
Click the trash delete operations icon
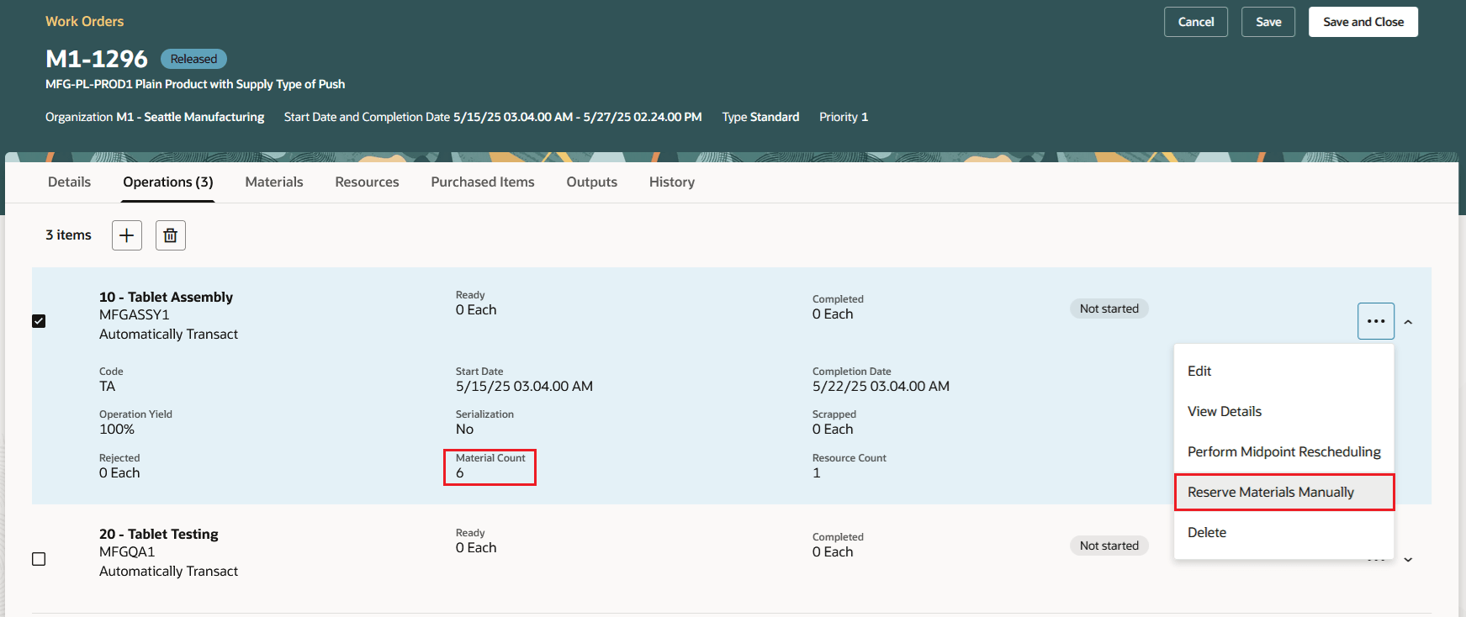pos(171,235)
